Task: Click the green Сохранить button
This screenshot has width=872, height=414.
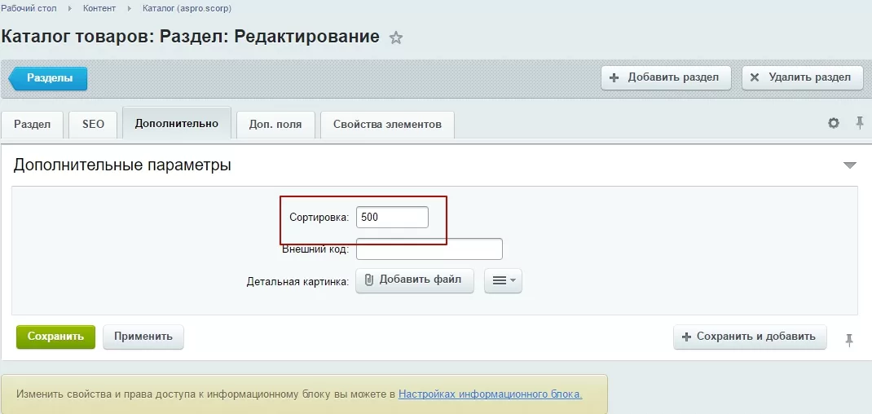Action: pyautogui.click(x=55, y=337)
